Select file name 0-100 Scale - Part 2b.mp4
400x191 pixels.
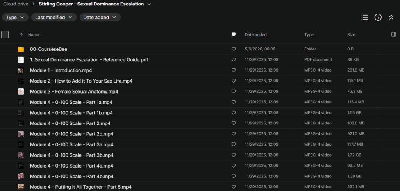72,134
